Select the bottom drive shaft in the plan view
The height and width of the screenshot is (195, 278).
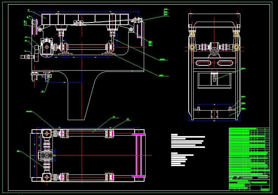pos(87,177)
